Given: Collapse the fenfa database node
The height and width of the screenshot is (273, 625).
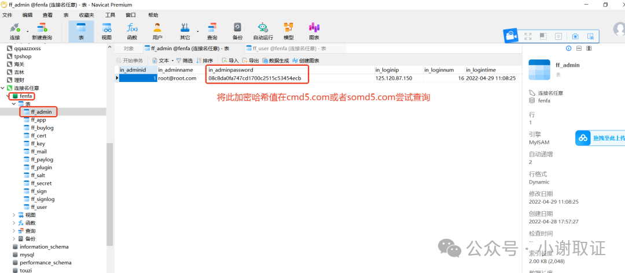Looking at the screenshot, I should pyautogui.click(x=8, y=96).
